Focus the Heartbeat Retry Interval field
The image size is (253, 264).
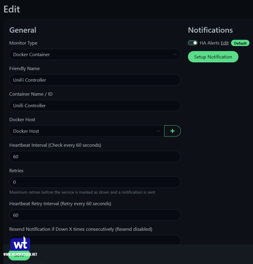coord(95,215)
